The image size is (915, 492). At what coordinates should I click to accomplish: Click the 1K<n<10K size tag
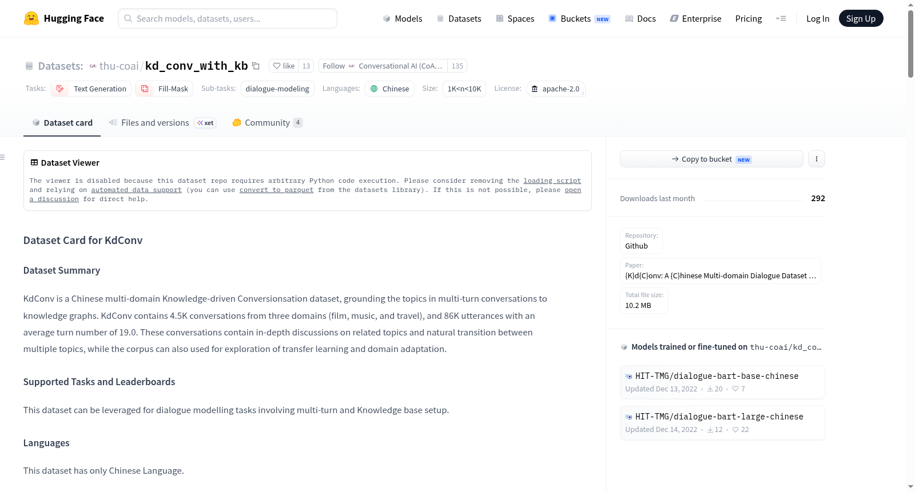click(464, 89)
